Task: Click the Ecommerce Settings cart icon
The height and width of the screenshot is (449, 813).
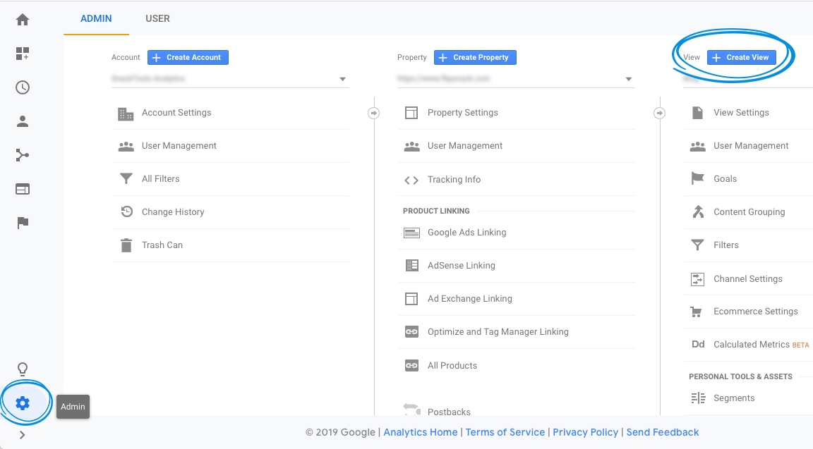Action: coord(696,312)
